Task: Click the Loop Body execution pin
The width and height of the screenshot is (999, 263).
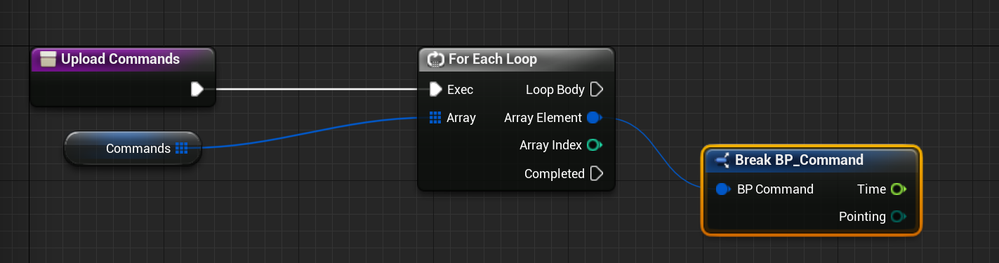Action: click(x=597, y=89)
